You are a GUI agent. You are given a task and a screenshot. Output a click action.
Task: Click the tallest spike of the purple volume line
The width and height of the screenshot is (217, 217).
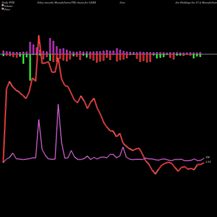pyautogui.click(x=58, y=105)
